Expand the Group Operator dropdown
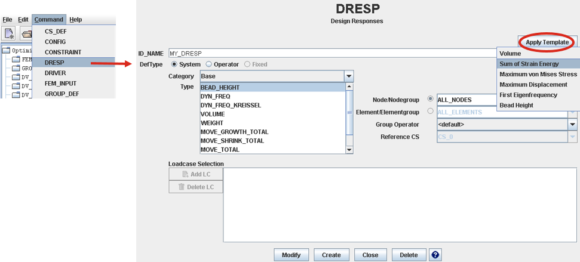 tap(572, 125)
